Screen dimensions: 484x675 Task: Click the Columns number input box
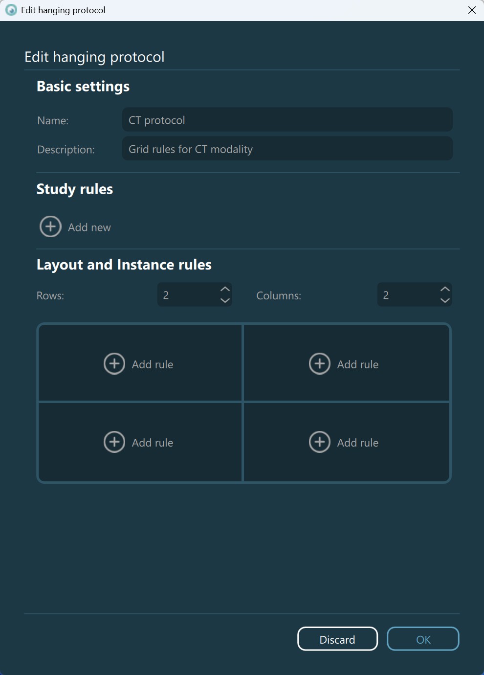[407, 295]
